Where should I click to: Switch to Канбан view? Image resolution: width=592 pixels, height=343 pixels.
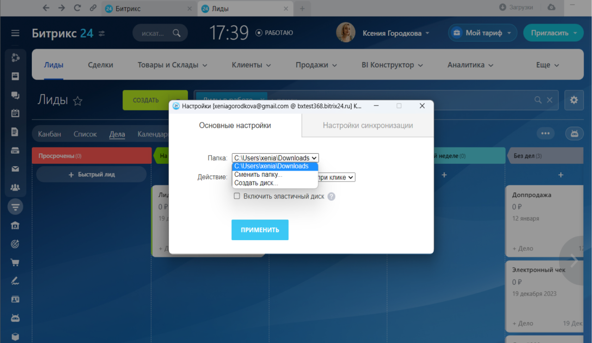coord(49,134)
